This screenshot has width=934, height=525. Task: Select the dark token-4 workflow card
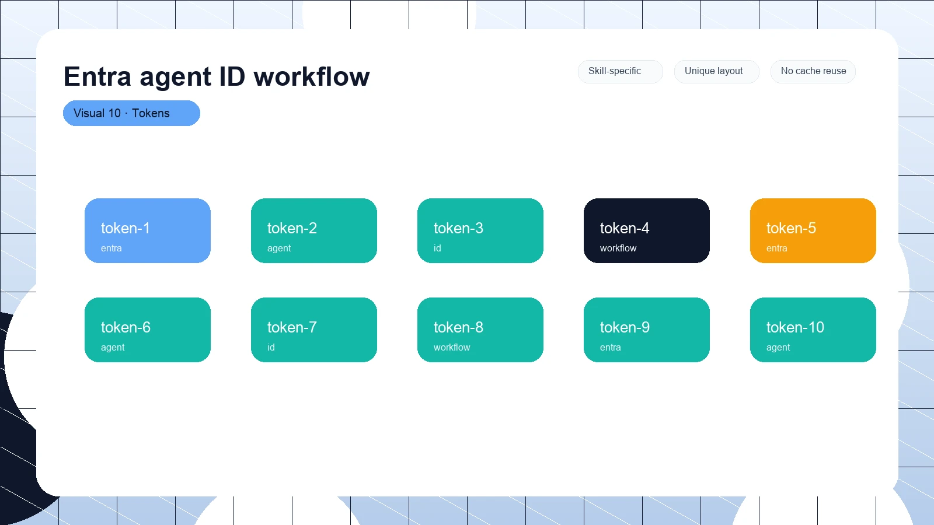tap(647, 230)
